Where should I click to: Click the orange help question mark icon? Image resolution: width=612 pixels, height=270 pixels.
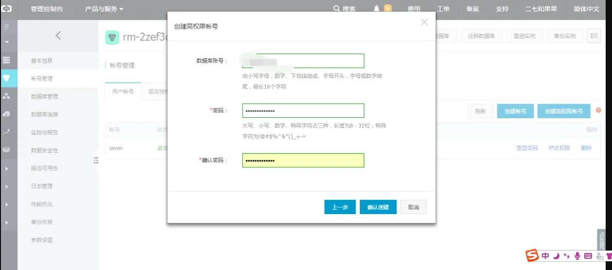pyautogui.click(x=598, y=110)
